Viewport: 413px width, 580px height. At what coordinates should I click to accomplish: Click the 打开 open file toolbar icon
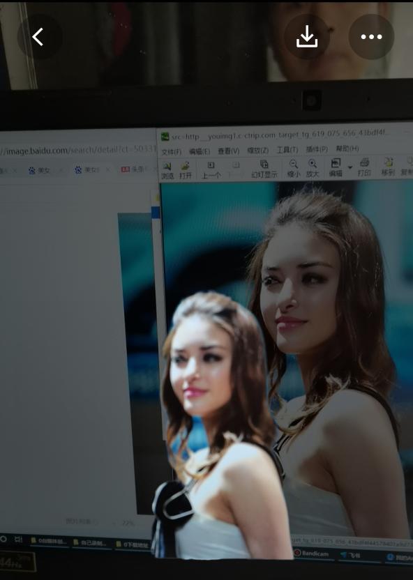tap(186, 171)
